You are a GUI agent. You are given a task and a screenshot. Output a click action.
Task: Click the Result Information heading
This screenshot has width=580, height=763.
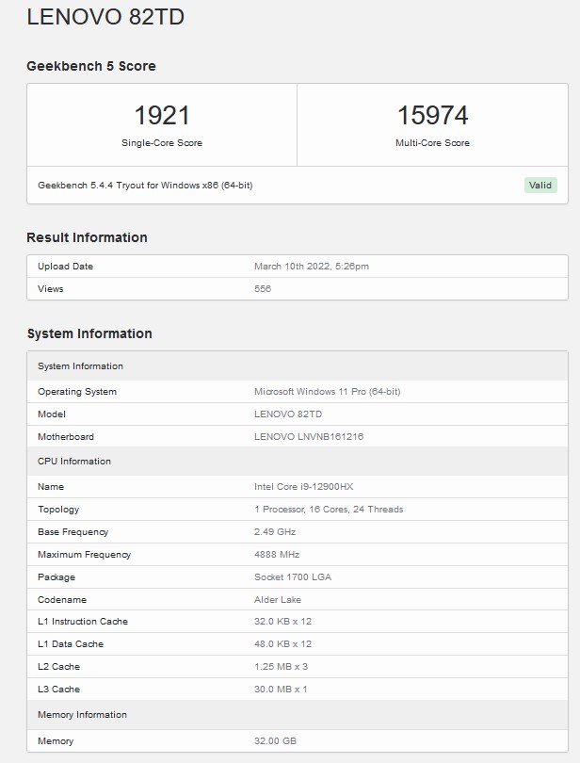(87, 237)
